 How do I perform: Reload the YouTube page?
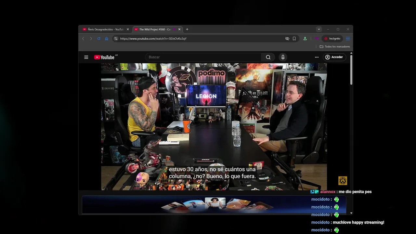(x=99, y=39)
